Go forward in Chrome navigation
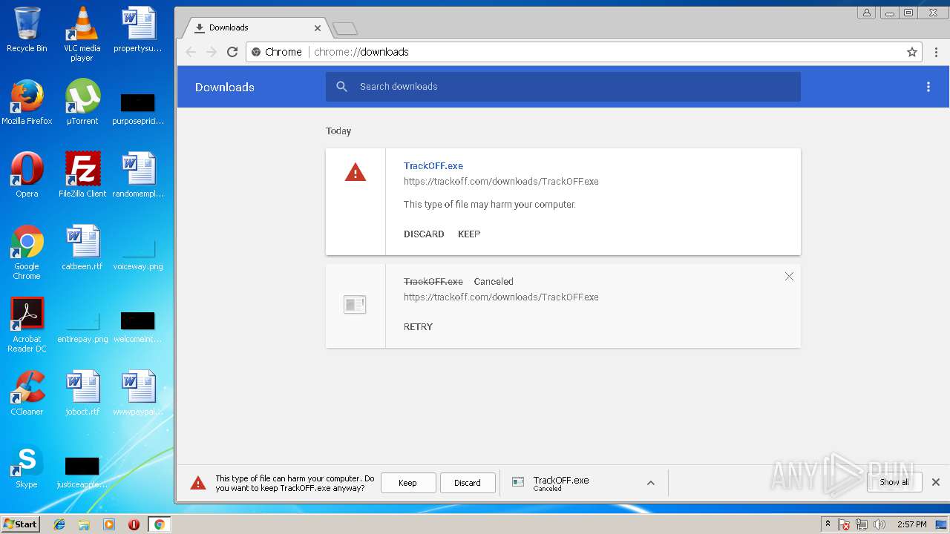The image size is (950, 534). coord(212,52)
